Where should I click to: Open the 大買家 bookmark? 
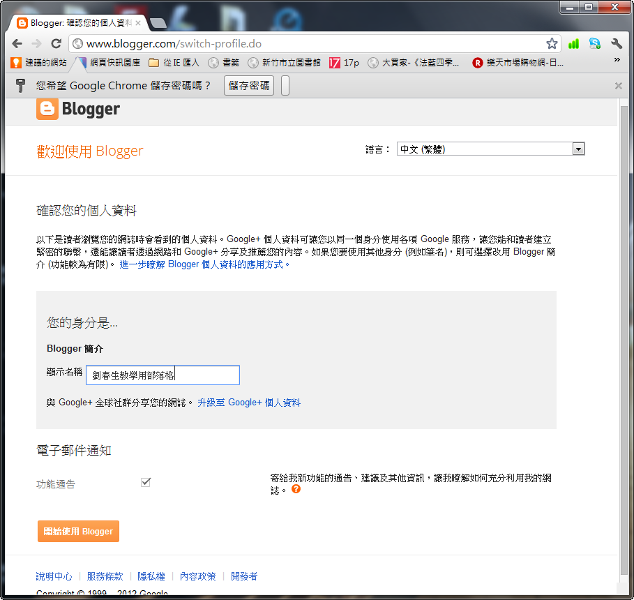coord(413,63)
